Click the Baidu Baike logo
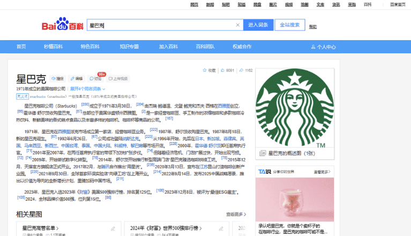411x236 pixels. (x=62, y=24)
